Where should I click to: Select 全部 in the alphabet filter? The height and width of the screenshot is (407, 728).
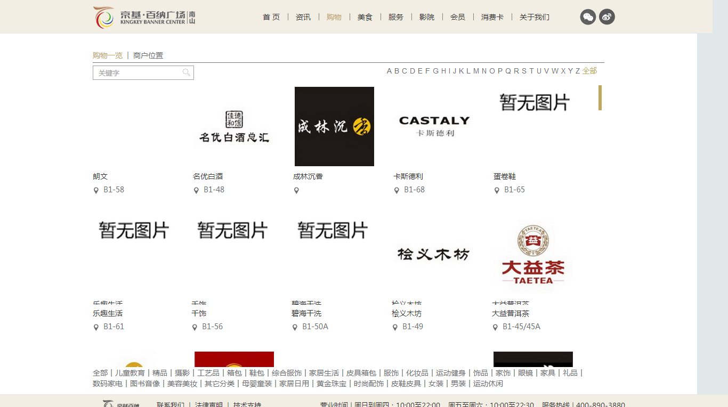(588, 70)
